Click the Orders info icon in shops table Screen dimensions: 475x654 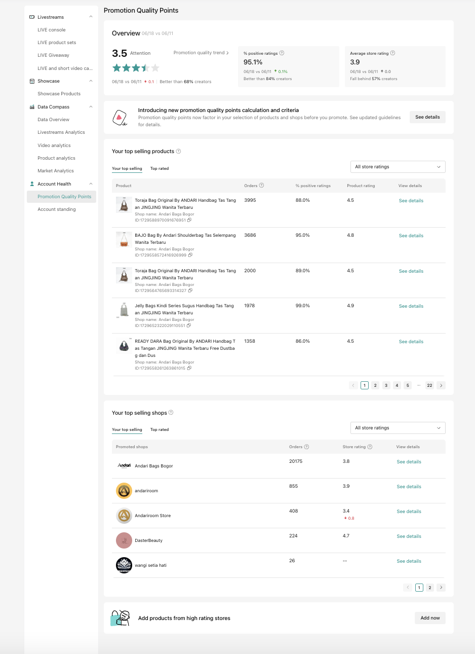(306, 447)
